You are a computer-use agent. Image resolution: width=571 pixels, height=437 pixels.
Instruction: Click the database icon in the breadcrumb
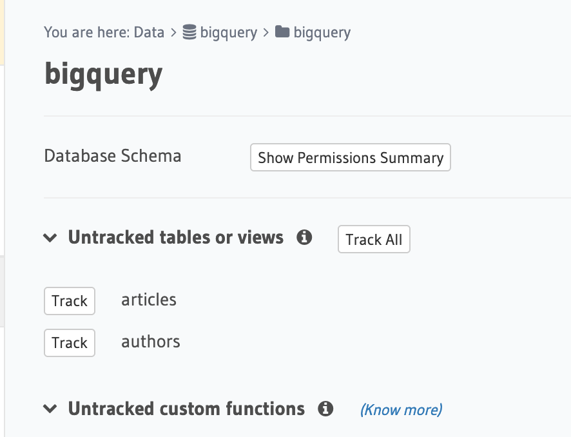[189, 32]
